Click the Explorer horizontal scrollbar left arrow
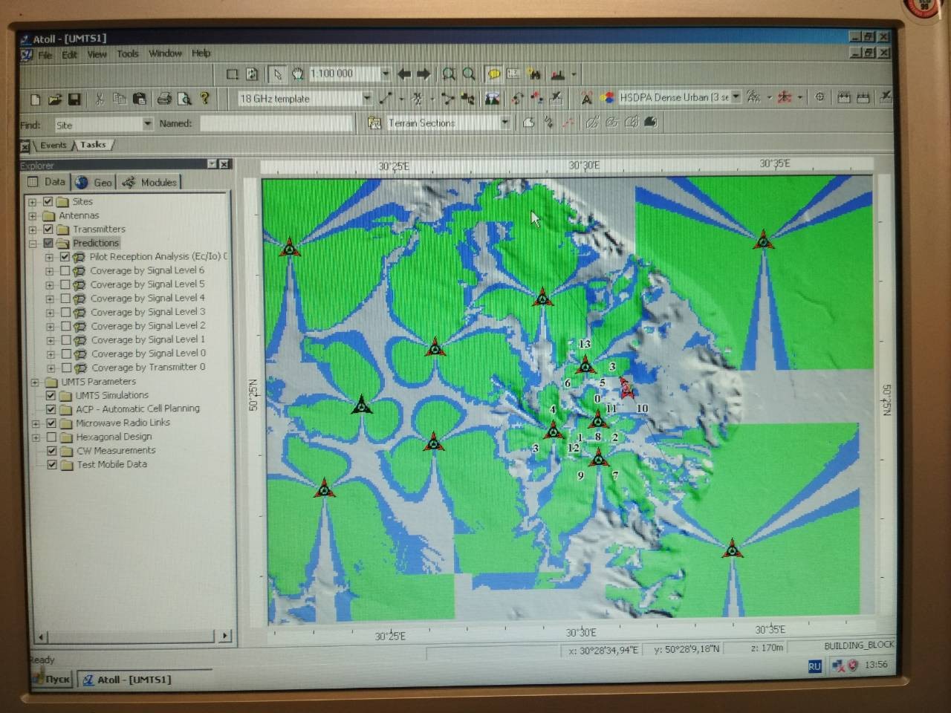 tap(42, 637)
